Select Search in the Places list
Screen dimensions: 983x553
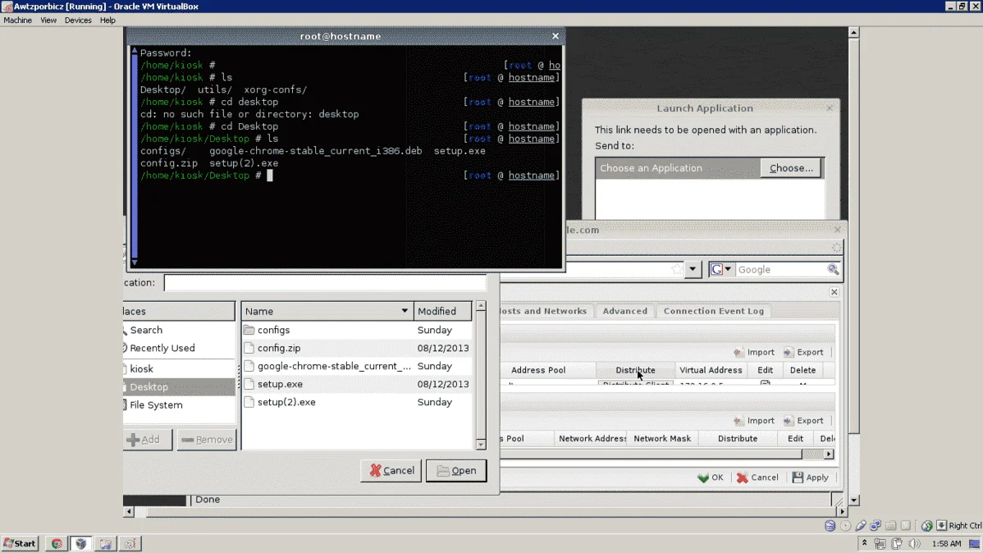tap(179, 330)
